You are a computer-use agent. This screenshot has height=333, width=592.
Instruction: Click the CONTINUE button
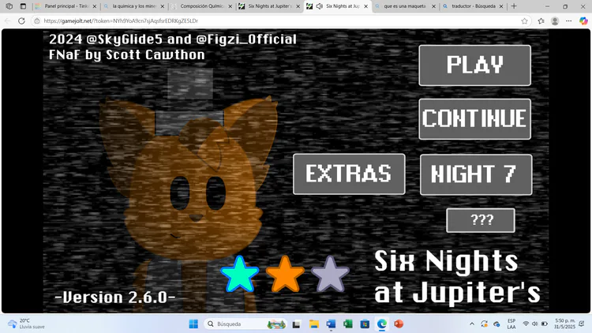tap(474, 119)
